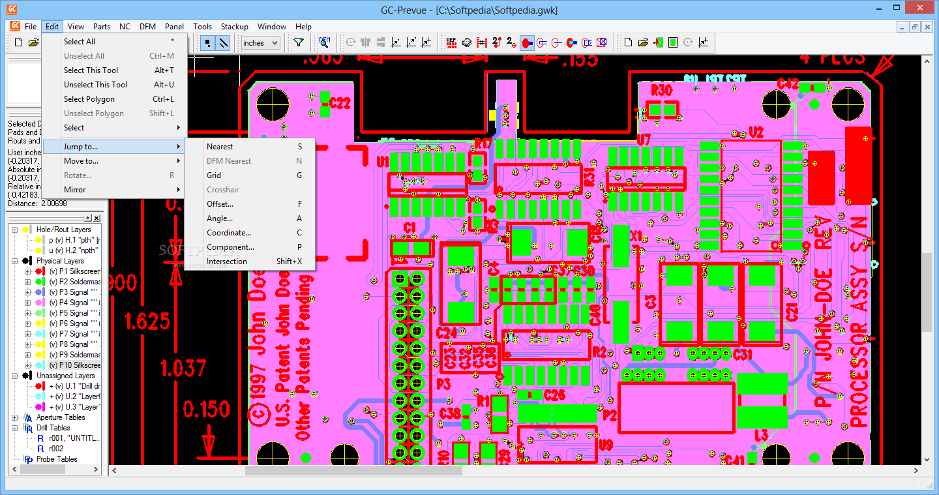
Task: Expand the Select submenu
Action: point(115,127)
